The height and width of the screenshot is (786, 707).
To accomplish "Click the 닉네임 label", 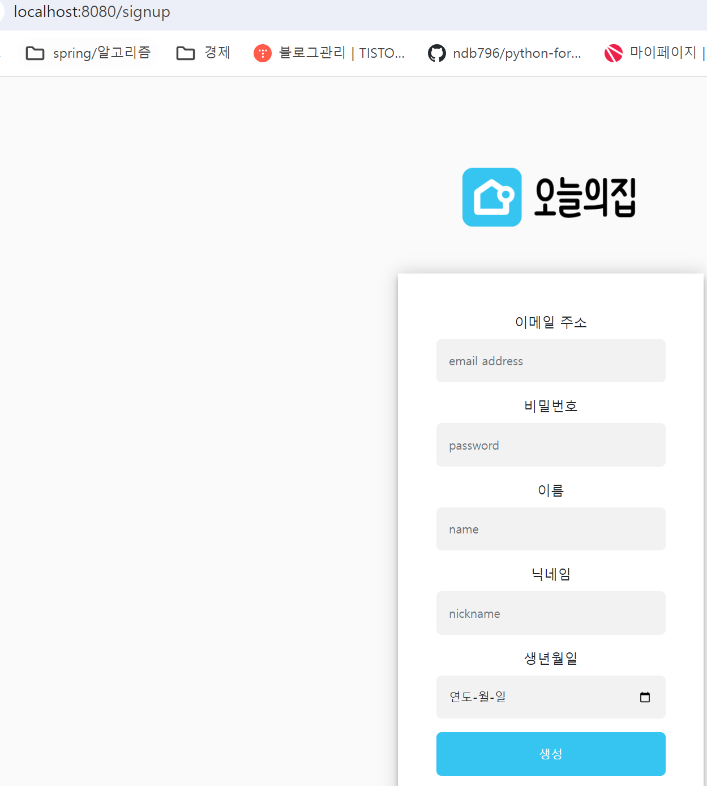I will (551, 574).
